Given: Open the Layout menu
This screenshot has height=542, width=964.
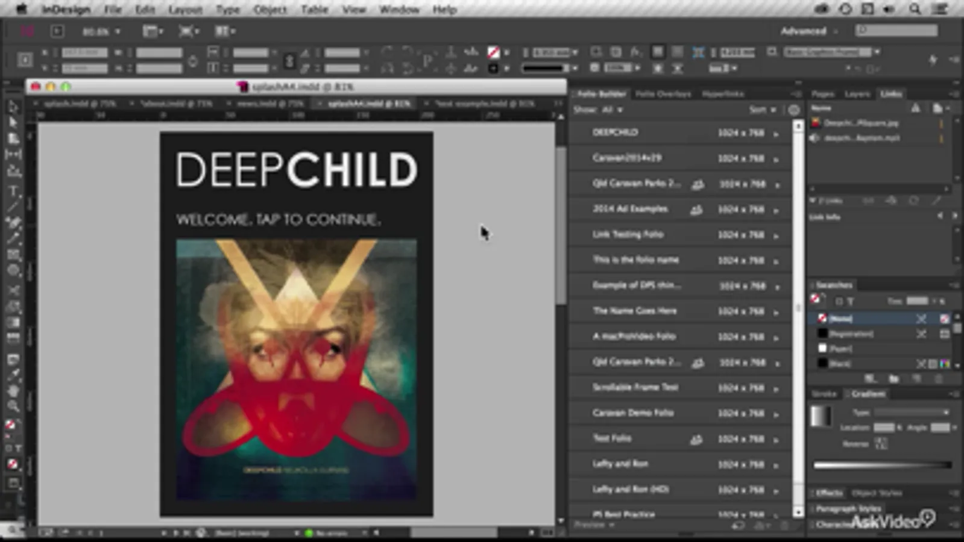Looking at the screenshot, I should pyautogui.click(x=185, y=10).
